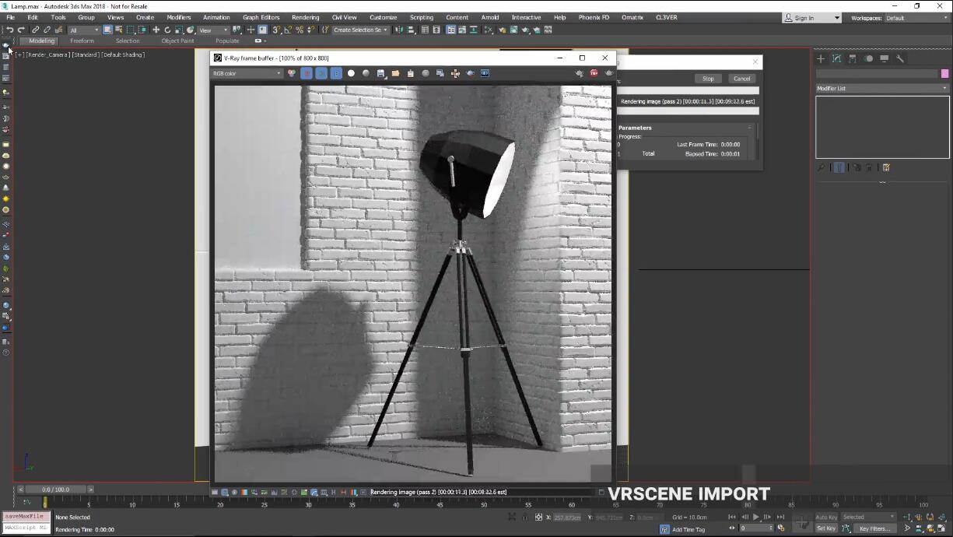Screen dimensions: 953x537
Task: Click the Save image icon in frame buffer
Action: [x=380, y=73]
